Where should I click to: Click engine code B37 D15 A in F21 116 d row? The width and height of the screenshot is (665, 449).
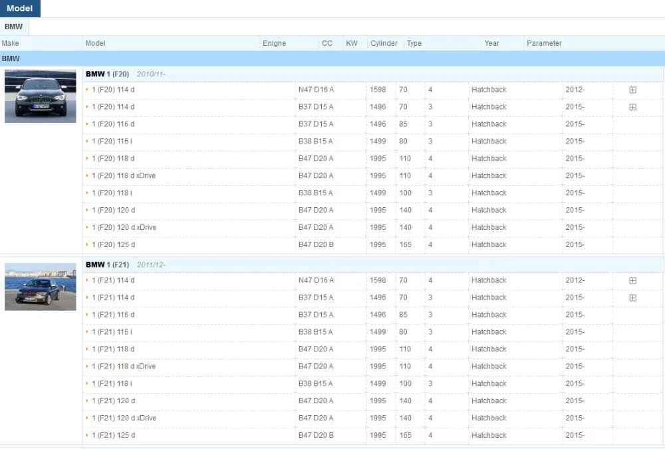point(315,315)
